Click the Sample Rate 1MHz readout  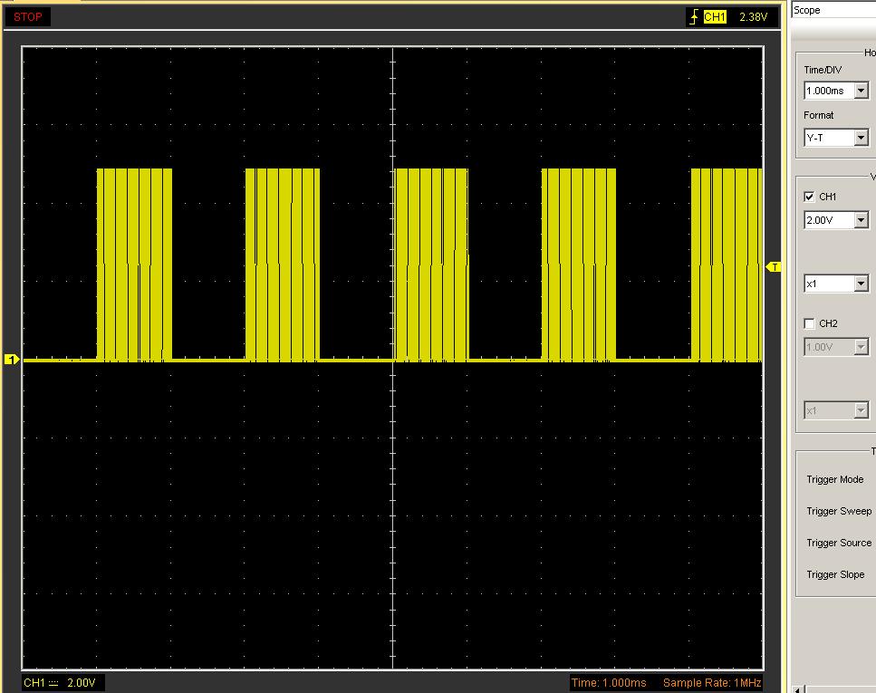coord(711,682)
